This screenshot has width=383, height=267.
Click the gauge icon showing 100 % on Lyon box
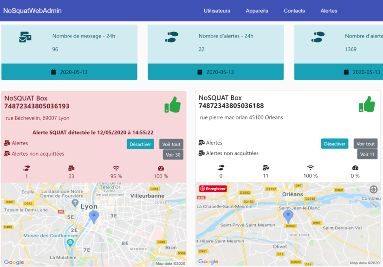[x=161, y=168]
